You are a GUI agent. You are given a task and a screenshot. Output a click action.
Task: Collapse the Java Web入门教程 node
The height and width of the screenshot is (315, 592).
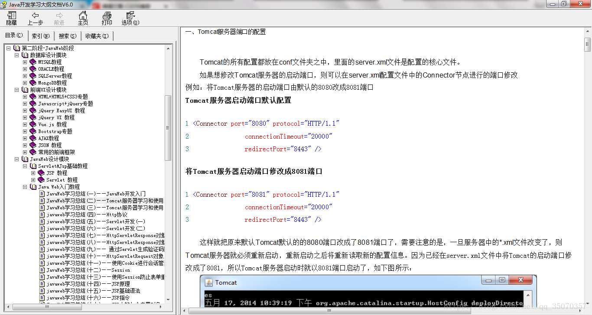point(25,187)
